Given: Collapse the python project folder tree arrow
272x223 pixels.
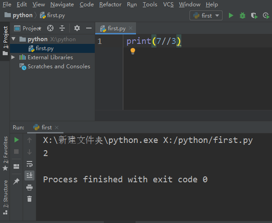Looking at the screenshot, I should tap(13, 39).
